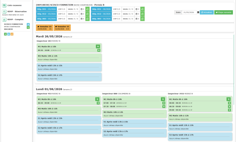Book the 08:00 - 08:30 slot of Inspecteur 1922

point(229,103)
